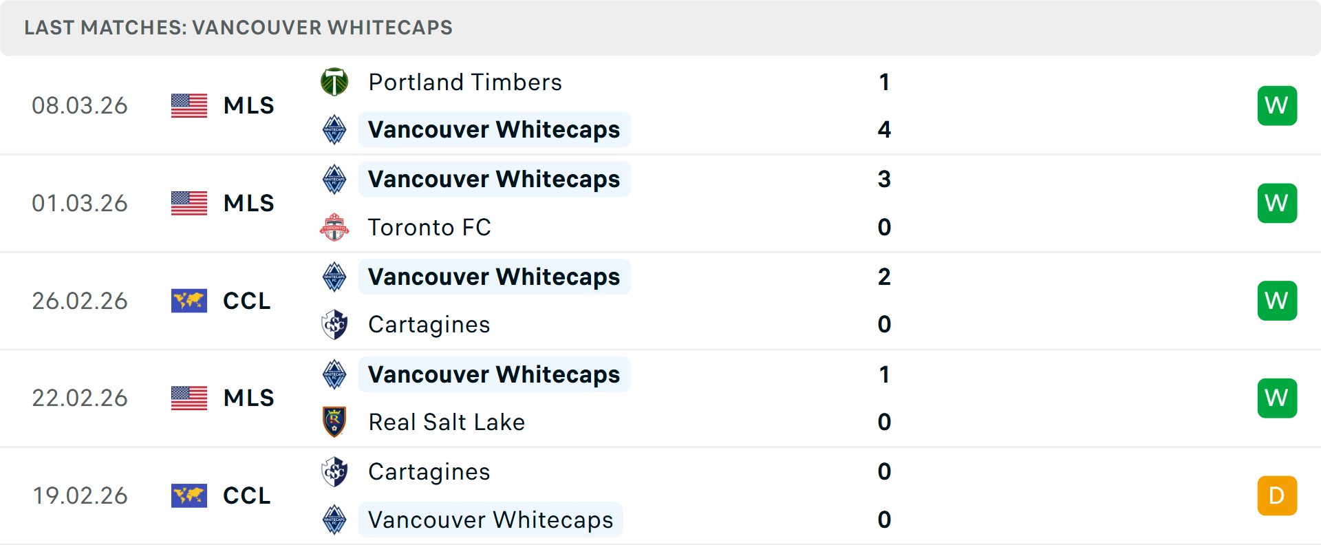This screenshot has height=545, width=1321.
Task: Expand the MLS league label on 01.03.26 row
Action: coord(248,203)
